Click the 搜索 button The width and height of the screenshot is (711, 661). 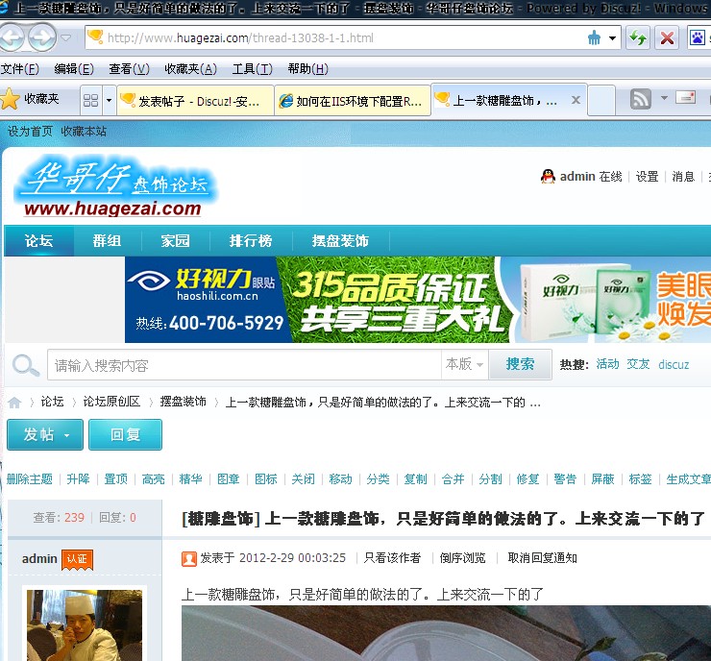click(520, 364)
